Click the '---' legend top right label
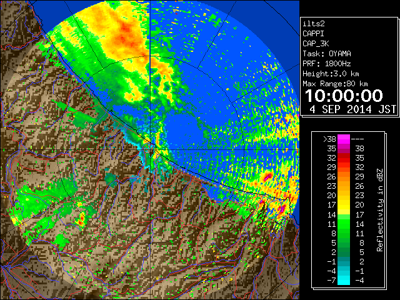 357,139
